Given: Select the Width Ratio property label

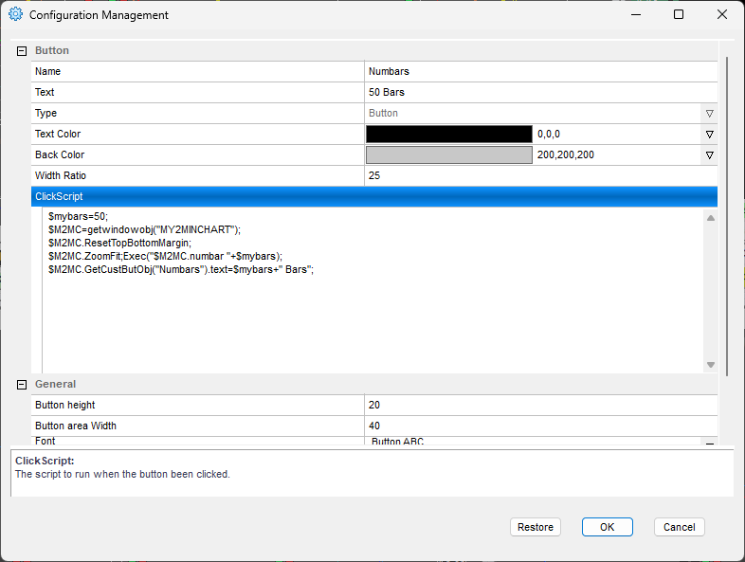Looking at the screenshot, I should (x=61, y=175).
